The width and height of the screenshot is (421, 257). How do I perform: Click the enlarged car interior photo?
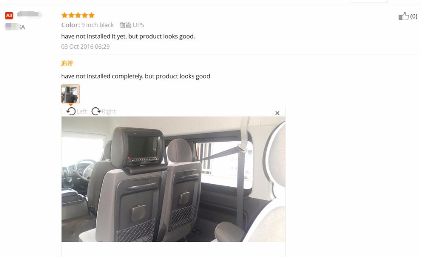173,179
